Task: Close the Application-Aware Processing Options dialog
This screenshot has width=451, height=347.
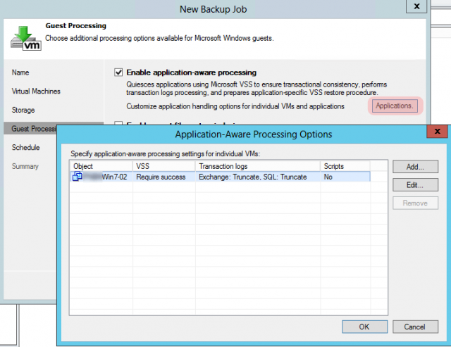Action: tap(437, 132)
